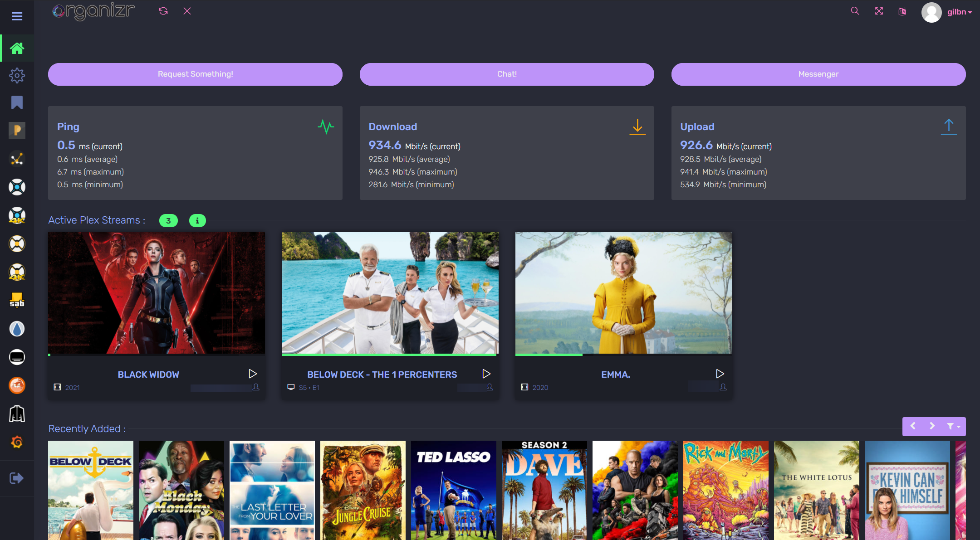The image size is (980, 540).
Task: Open the SABnzbd tab
Action: point(17,300)
